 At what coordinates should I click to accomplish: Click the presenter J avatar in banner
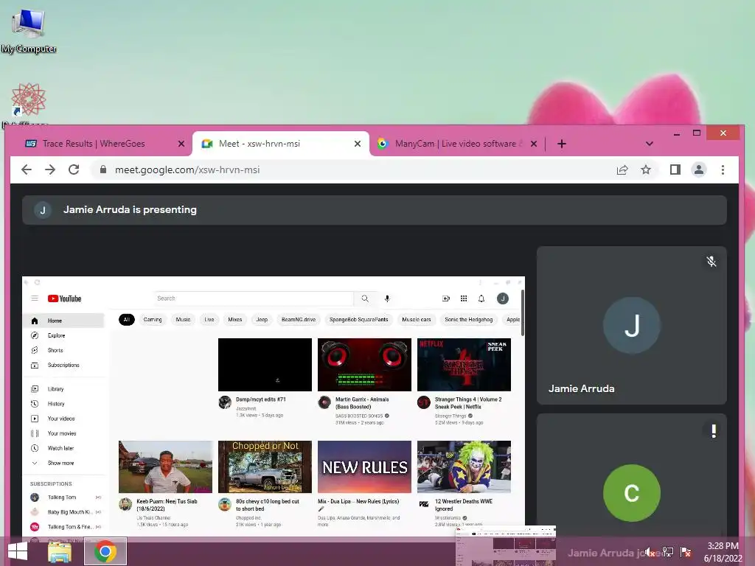pos(43,210)
